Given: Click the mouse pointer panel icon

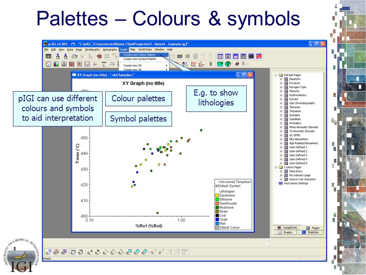Looking at the screenshot, I should 244,57.
